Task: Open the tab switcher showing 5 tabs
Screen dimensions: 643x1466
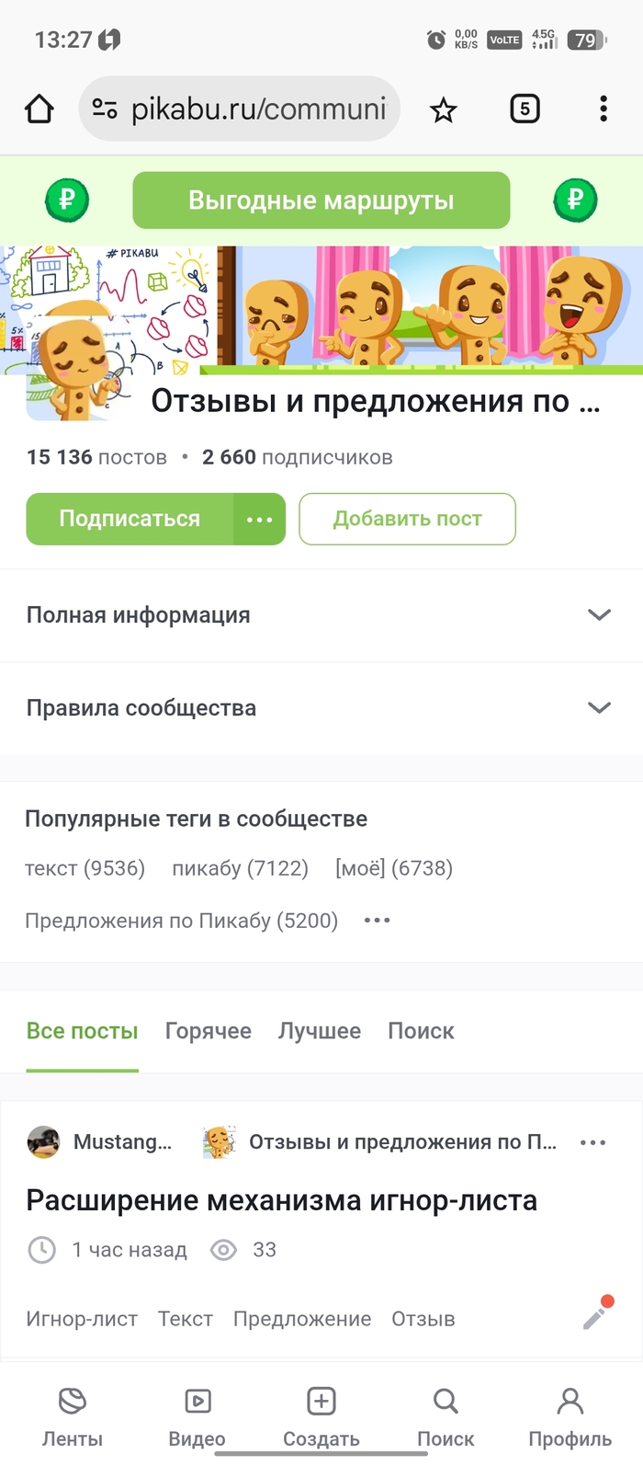Action: pos(525,109)
